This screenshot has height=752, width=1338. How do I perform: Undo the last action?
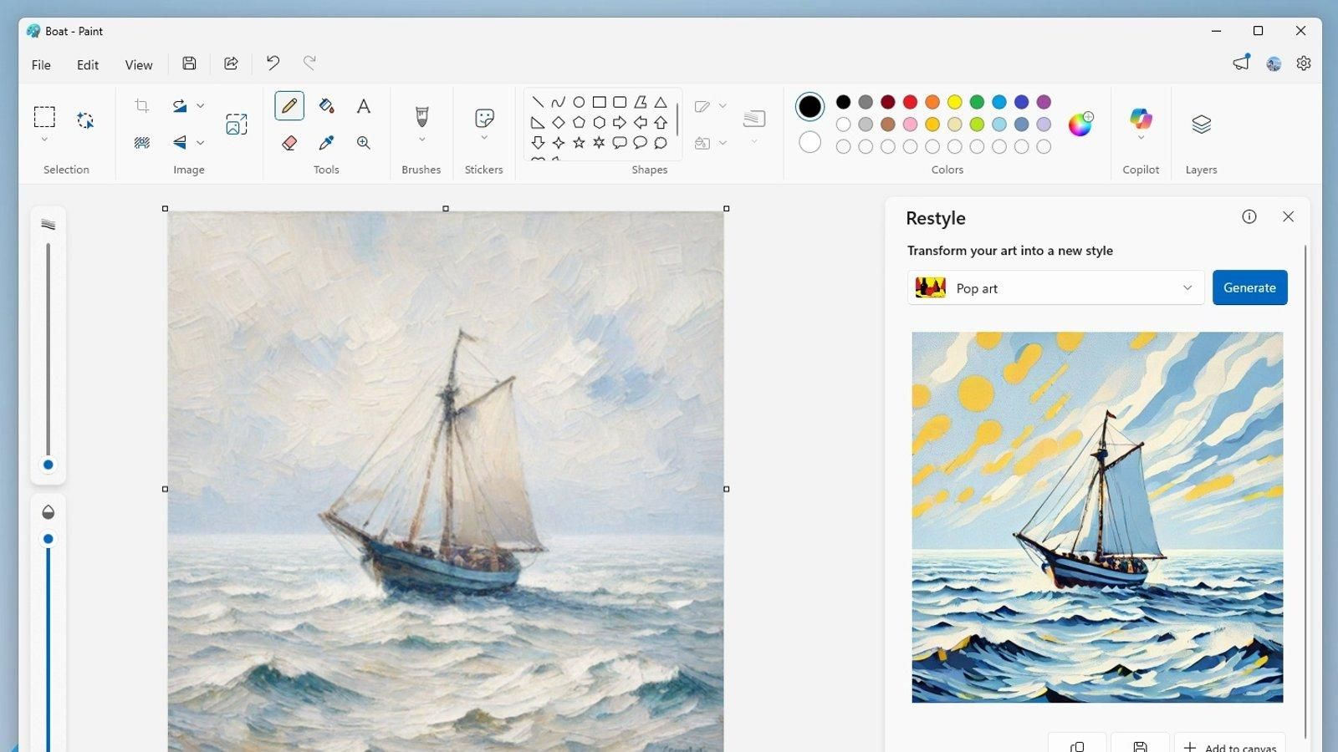tap(273, 63)
